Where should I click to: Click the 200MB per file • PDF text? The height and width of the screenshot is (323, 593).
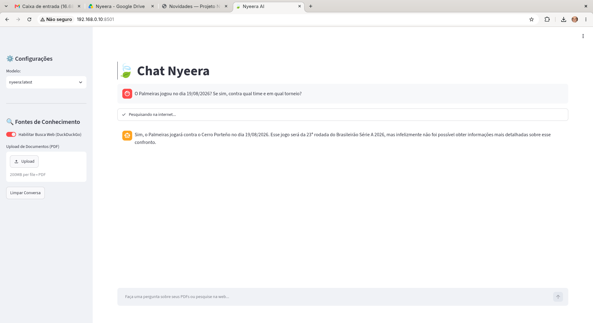[x=28, y=175]
